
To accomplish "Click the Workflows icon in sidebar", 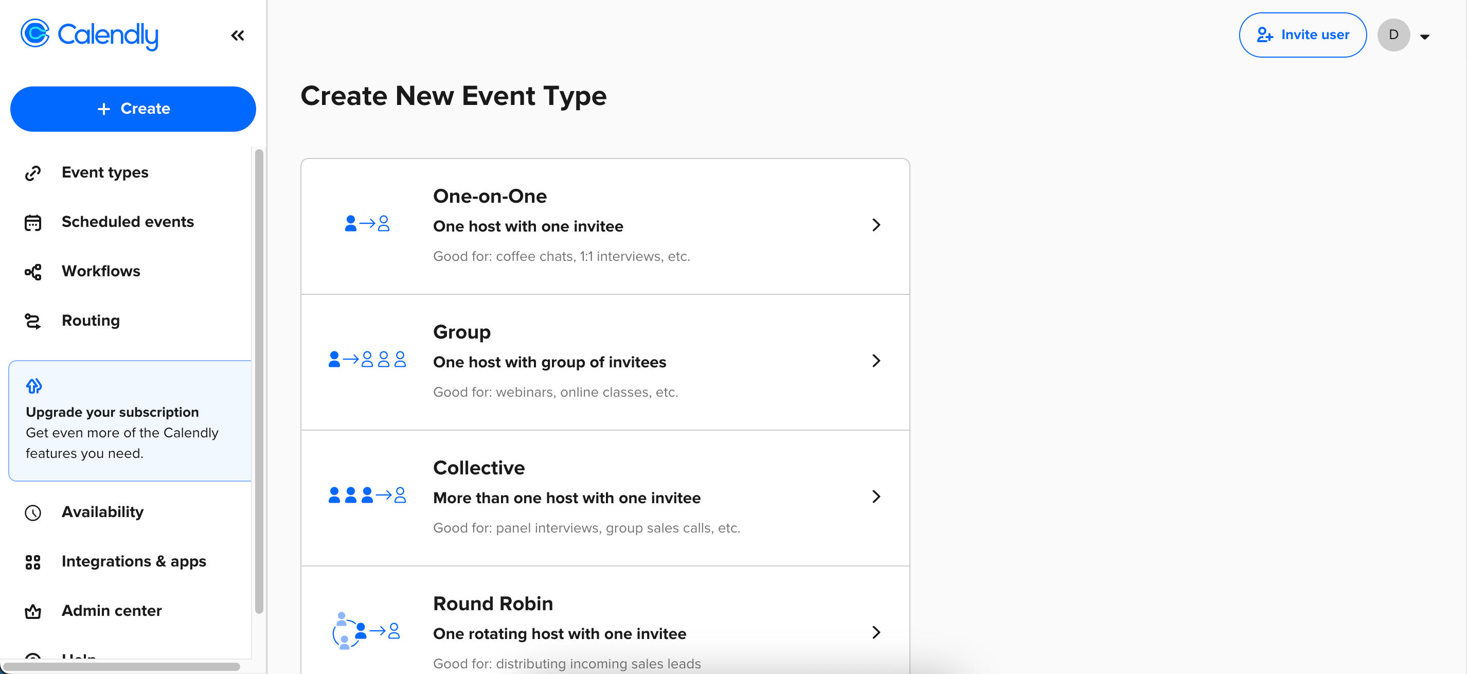I will click(33, 272).
